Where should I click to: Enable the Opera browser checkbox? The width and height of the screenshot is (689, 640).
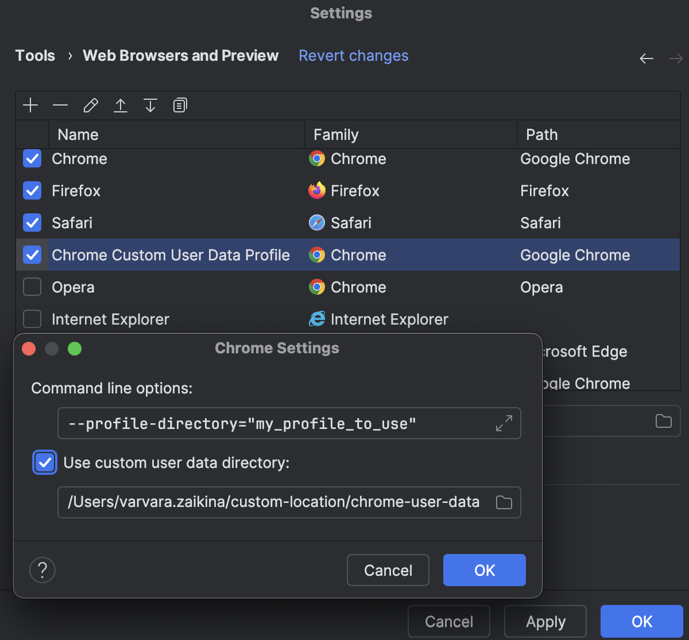[x=32, y=287]
